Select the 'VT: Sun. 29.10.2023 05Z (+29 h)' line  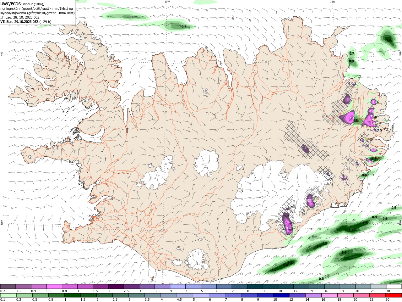pos(26,22)
